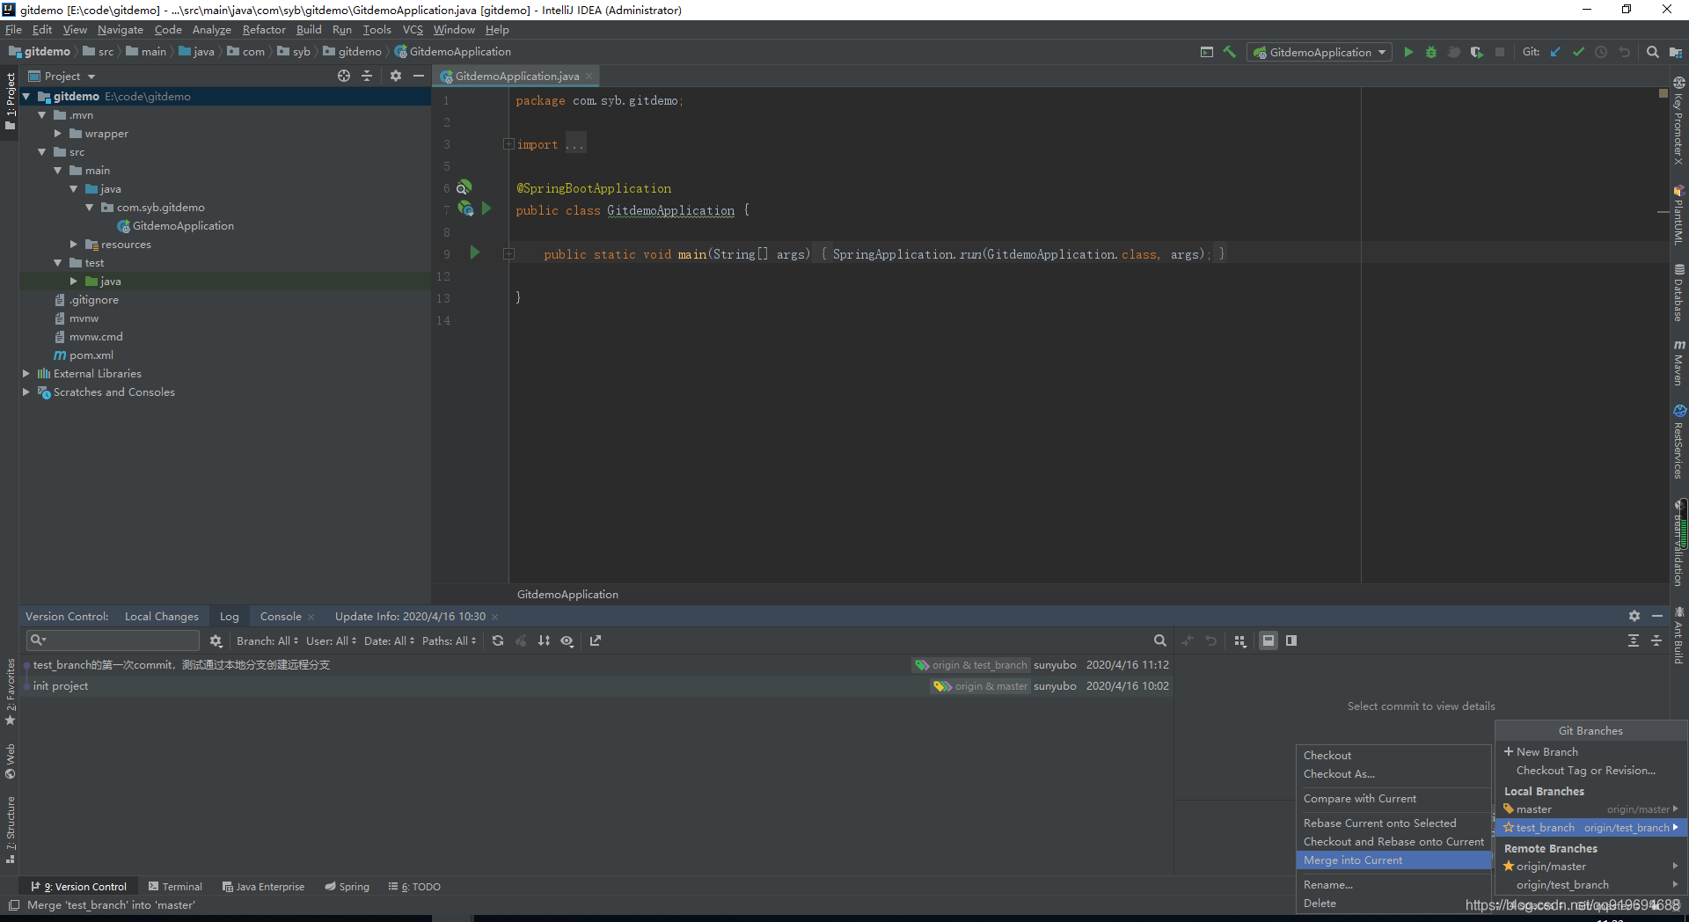Screen dimensions: 1689x922
Task: Refresh the Git log
Action: pyautogui.click(x=498, y=640)
